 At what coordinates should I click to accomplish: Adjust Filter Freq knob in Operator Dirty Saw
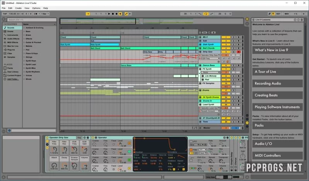(54, 149)
